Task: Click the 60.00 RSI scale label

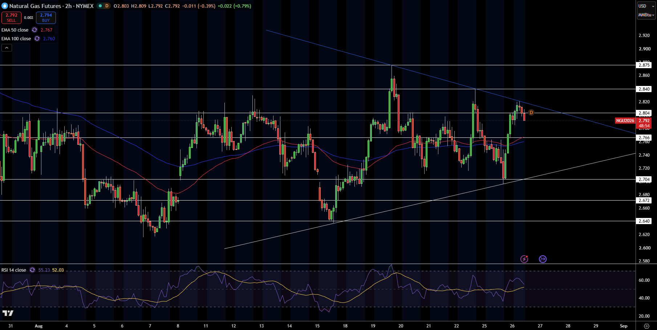Action: tap(644, 280)
